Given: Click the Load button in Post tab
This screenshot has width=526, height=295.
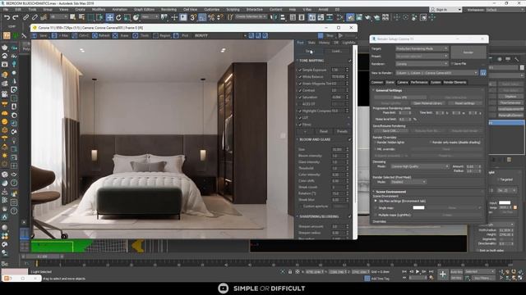Looking at the screenshot, I should [336, 51].
